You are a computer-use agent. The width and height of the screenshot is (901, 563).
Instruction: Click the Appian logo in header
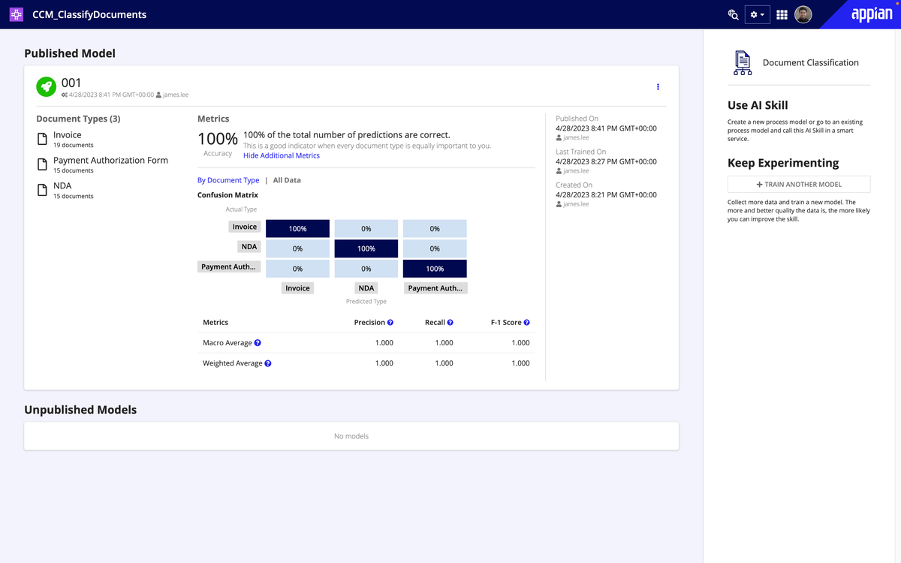[872, 15]
